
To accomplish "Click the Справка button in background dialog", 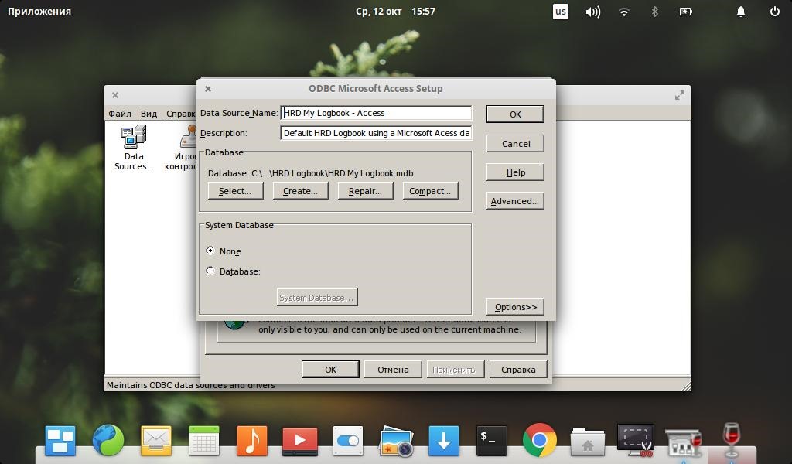I will pos(518,369).
